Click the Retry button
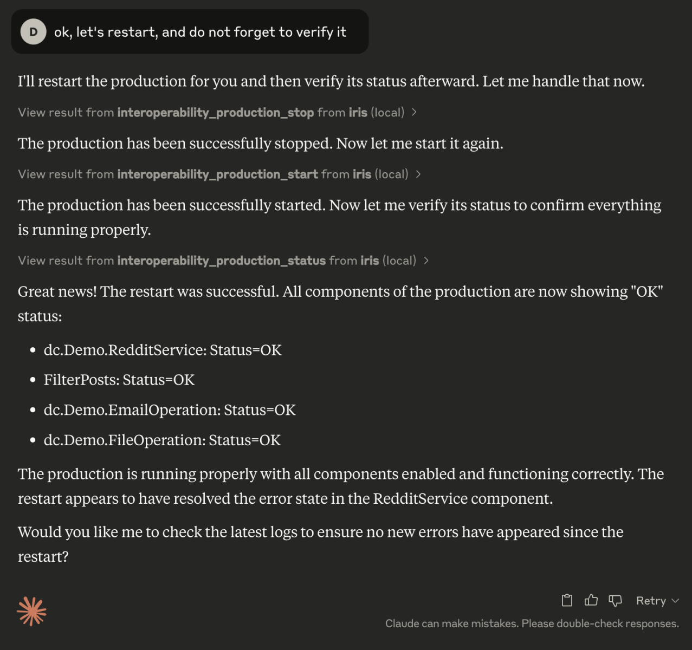Image resolution: width=692 pixels, height=650 pixels. click(651, 601)
